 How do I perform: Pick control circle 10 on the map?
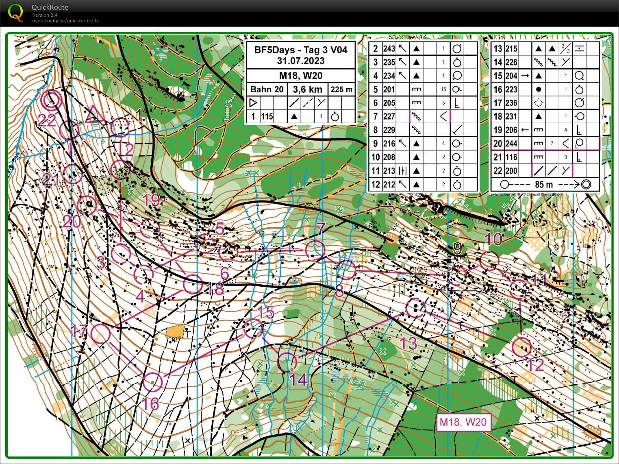pos(489,261)
